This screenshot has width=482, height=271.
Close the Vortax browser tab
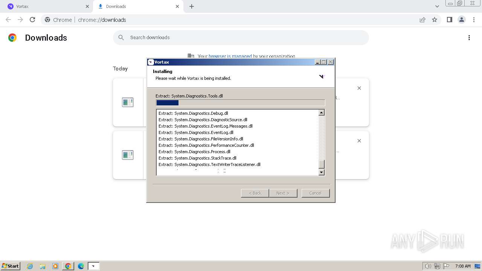[x=87, y=6]
